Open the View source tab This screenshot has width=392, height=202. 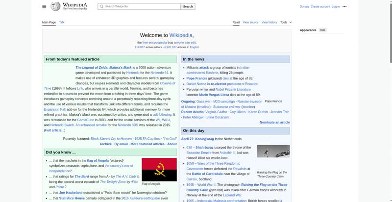coord(250,22)
